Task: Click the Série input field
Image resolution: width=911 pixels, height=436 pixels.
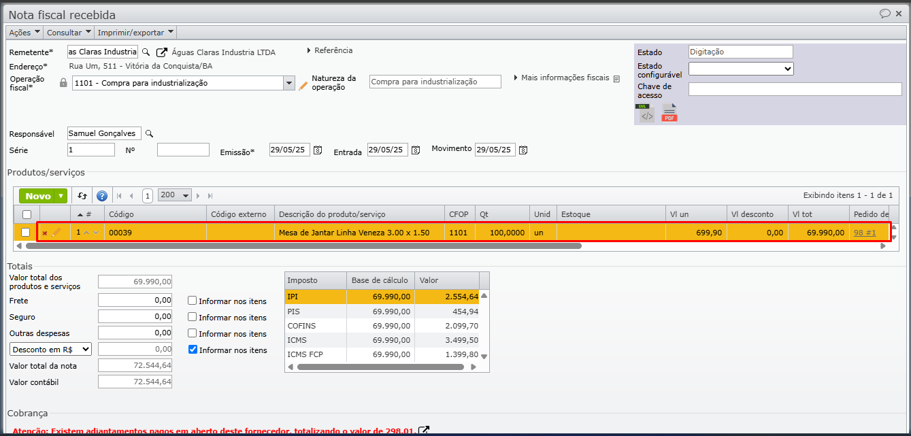Action: coord(91,150)
